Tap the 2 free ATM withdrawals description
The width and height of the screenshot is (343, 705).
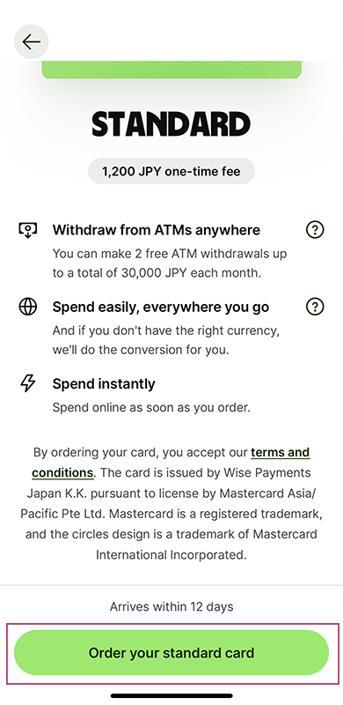pos(170,263)
